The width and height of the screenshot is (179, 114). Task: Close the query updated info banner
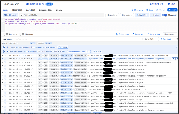177,47
